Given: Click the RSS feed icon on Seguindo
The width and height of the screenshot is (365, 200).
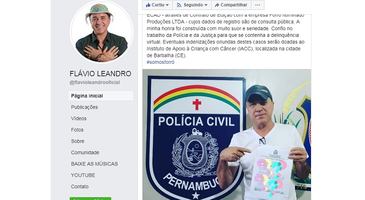Looking at the screenshot, I should coord(179,5).
